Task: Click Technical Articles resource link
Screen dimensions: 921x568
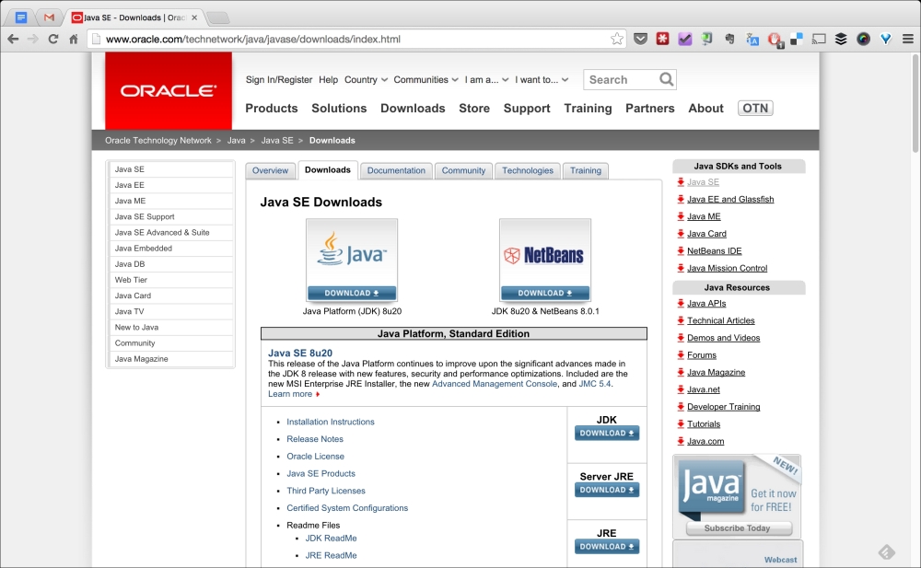Action: [x=721, y=320]
